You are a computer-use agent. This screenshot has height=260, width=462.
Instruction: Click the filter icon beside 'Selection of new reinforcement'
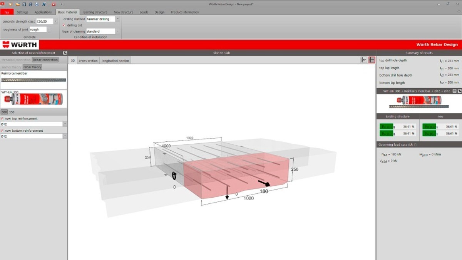point(65,53)
